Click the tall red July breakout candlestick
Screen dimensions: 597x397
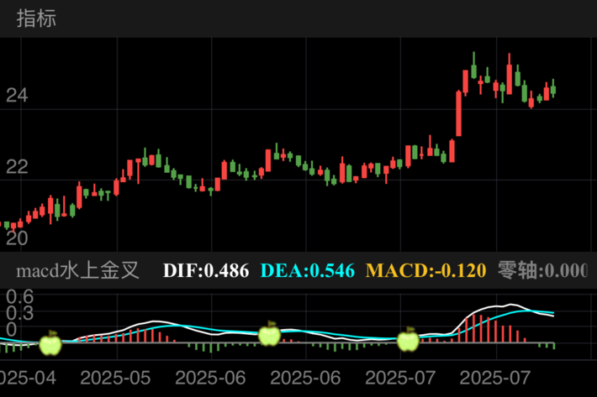(x=459, y=113)
